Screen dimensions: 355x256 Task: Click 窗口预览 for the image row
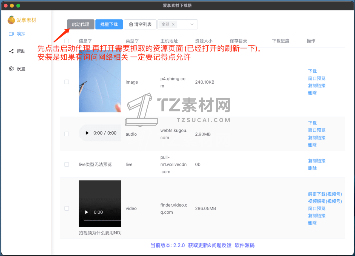[x=317, y=78]
